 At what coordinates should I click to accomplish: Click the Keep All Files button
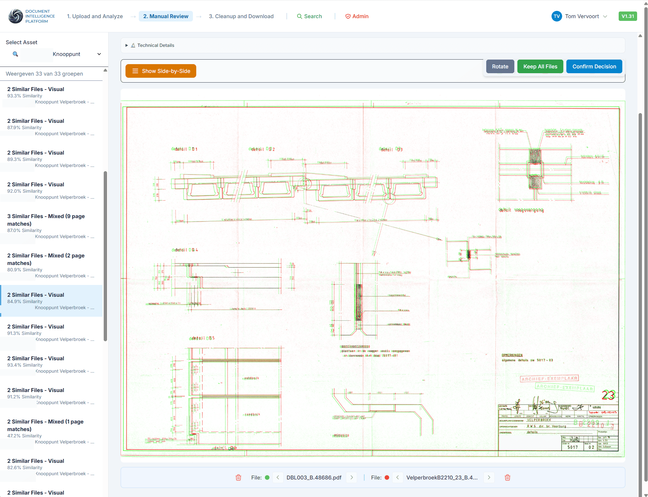pos(540,67)
